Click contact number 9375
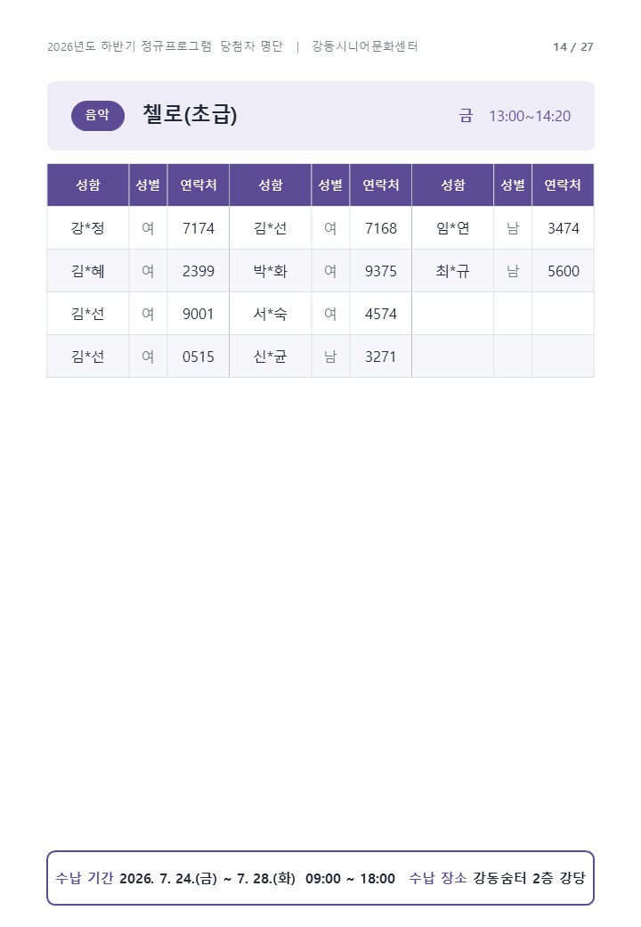 click(381, 271)
